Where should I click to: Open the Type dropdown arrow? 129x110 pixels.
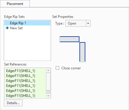[x=88, y=23]
